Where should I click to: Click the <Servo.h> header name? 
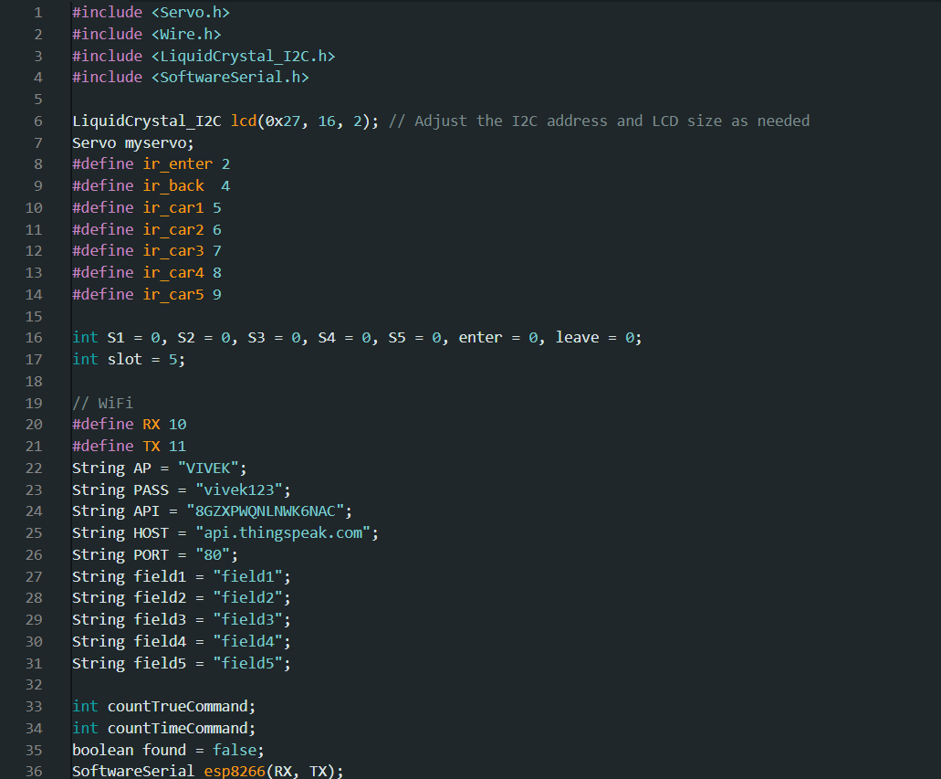(x=190, y=13)
